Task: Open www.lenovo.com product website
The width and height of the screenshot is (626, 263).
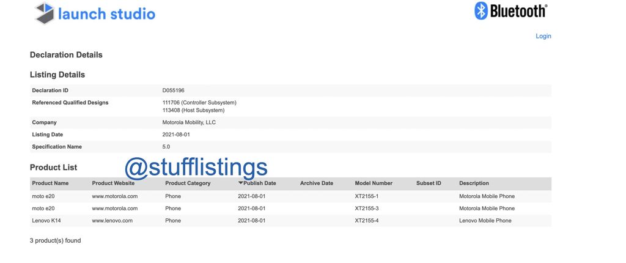Action: (x=112, y=221)
